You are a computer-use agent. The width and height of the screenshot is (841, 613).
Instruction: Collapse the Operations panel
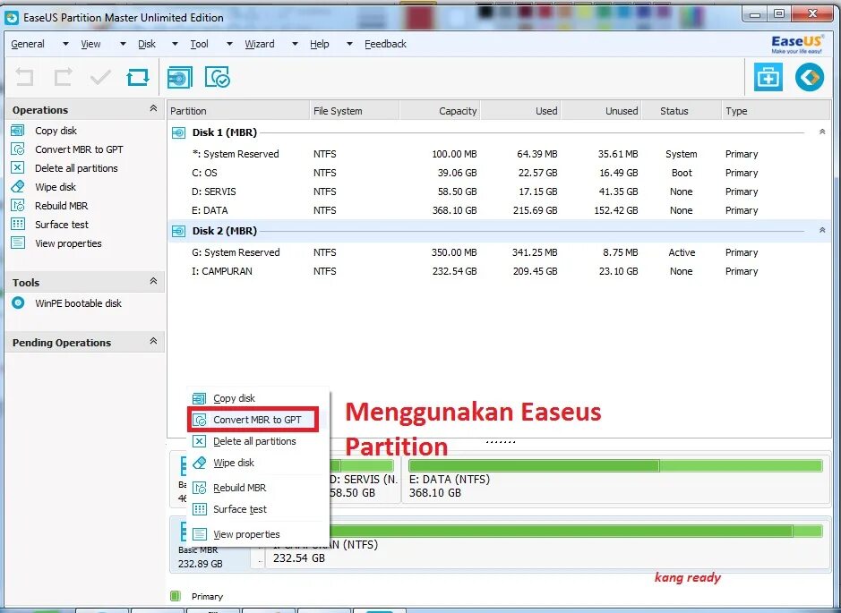click(x=153, y=109)
